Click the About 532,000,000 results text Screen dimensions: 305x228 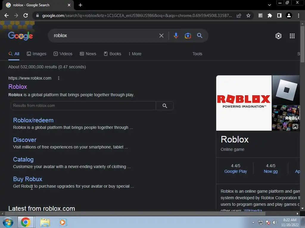pos(47,67)
